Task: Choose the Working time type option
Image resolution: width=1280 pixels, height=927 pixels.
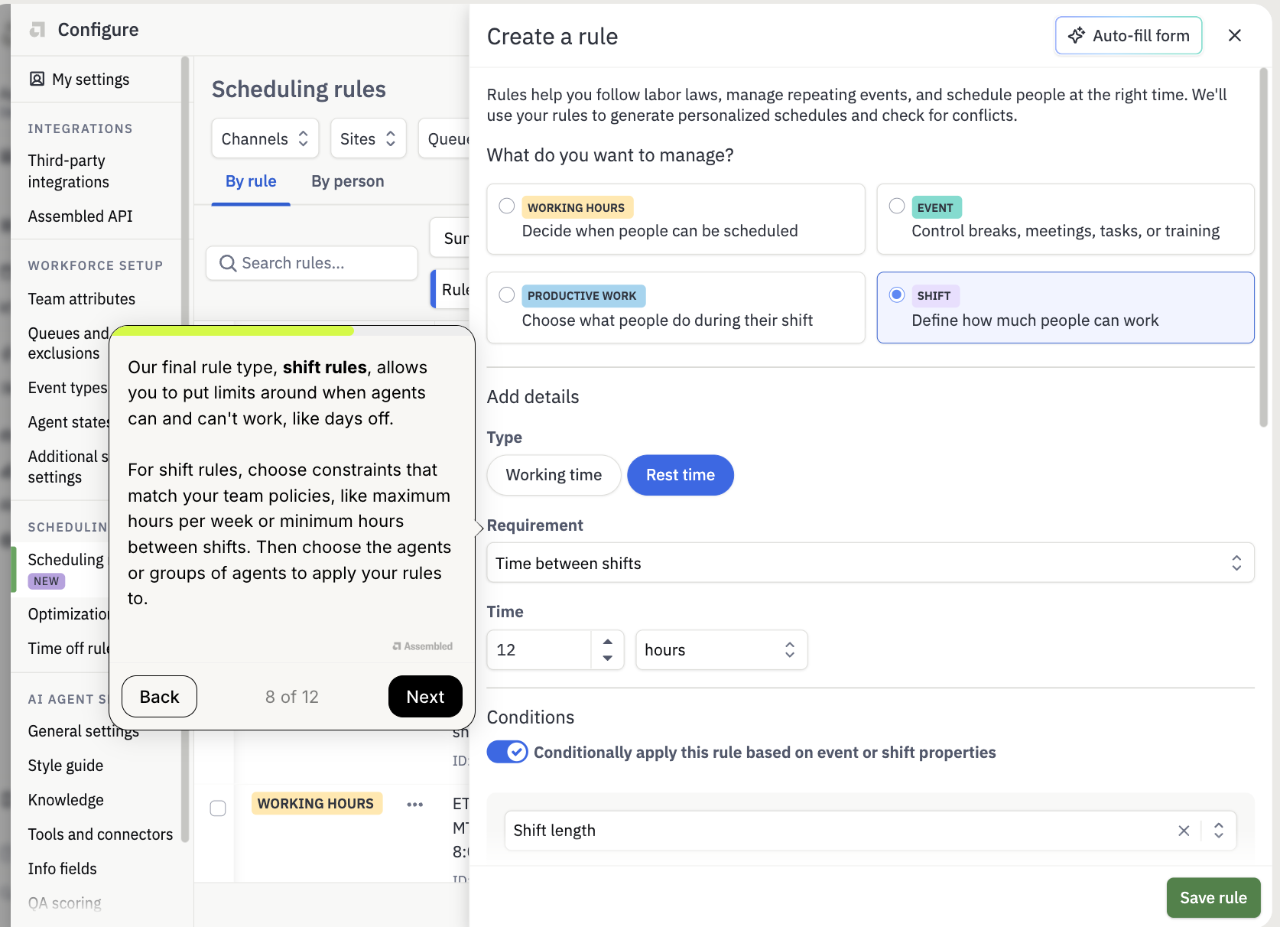Action: pyautogui.click(x=554, y=476)
